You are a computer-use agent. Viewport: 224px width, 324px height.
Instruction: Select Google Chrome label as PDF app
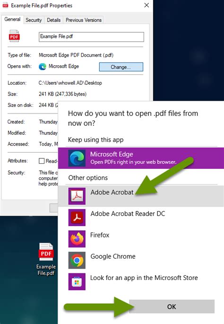113,256
